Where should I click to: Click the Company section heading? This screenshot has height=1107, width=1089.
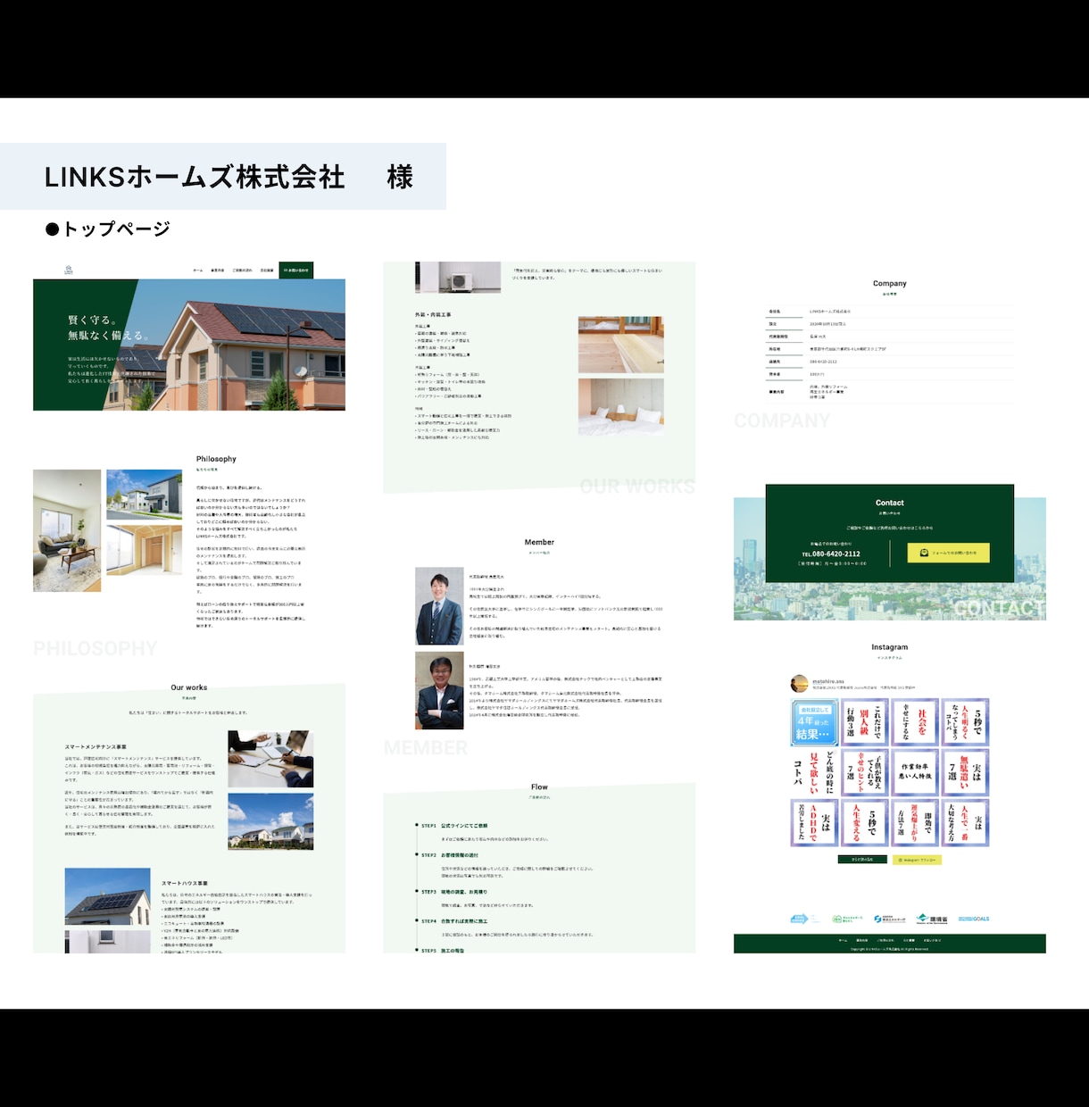(x=890, y=283)
